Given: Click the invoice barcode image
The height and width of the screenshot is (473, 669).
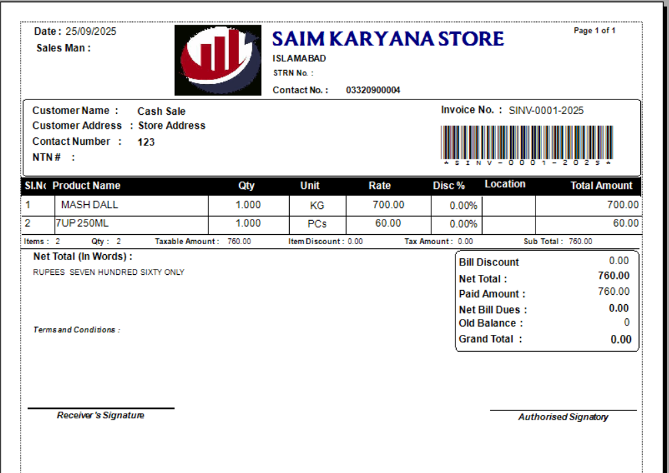Looking at the screenshot, I should tap(527, 142).
